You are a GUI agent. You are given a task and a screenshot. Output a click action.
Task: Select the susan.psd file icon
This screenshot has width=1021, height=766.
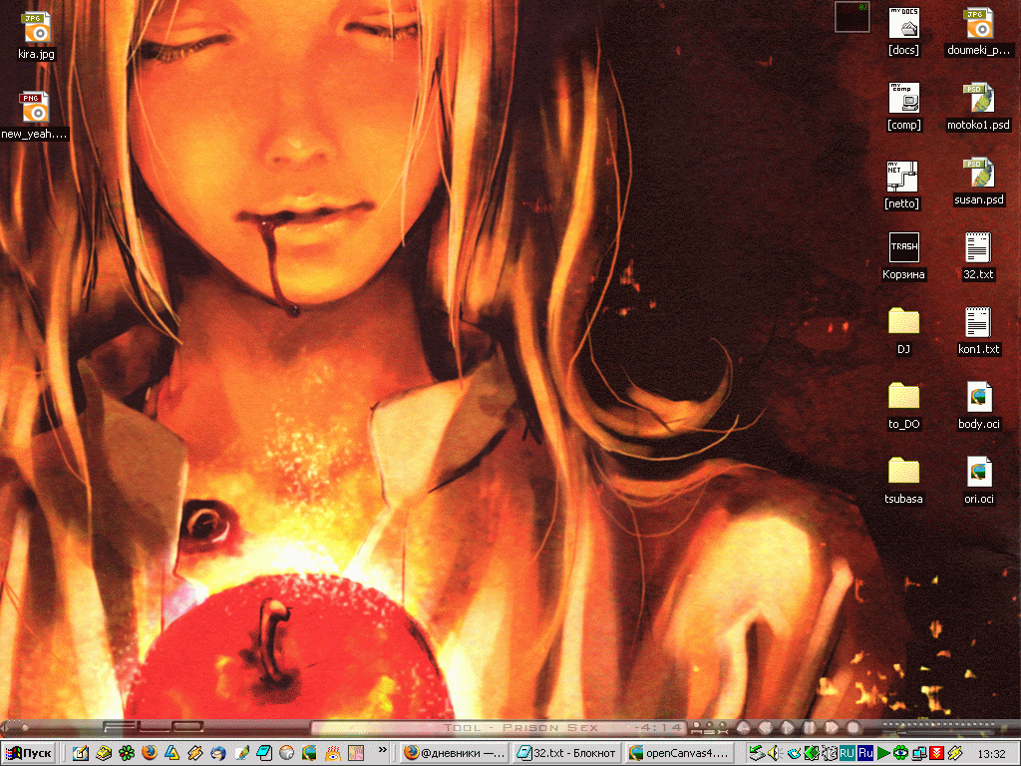(x=978, y=183)
